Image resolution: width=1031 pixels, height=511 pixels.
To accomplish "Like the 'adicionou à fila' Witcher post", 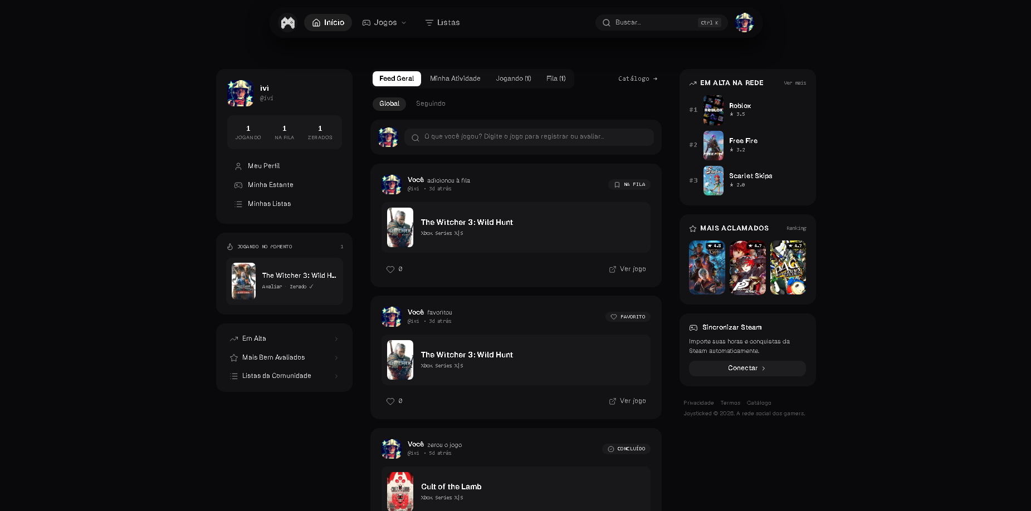I will click(390, 269).
